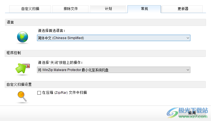Go to the 更新器 tab
Screen dimensions: 211x121
[x=183, y=9]
